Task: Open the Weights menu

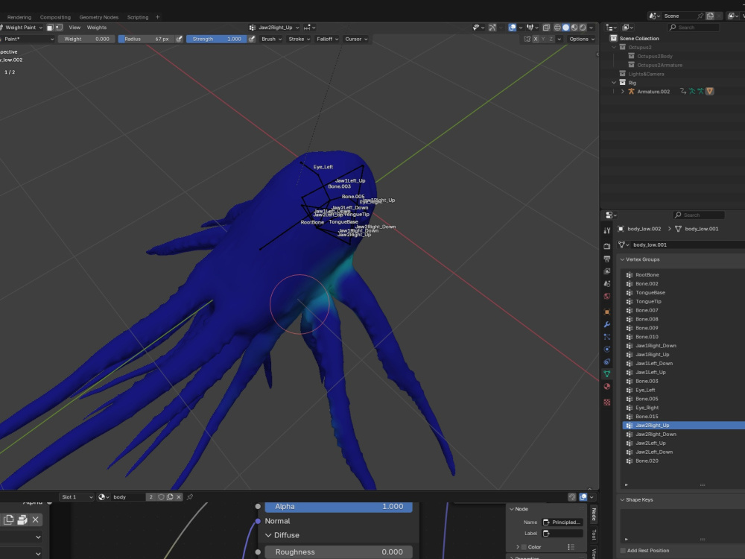Action: (96, 28)
